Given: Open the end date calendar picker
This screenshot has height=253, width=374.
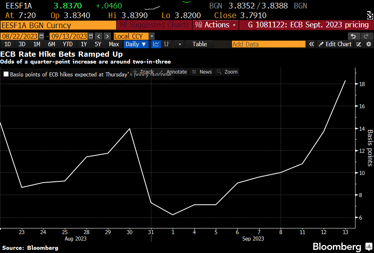Looking at the screenshot, I should [91, 36].
